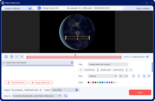Image resolution: width=155 pixels, height=101 pixels.
Task: Open the Tahoma font dropdown
Action: click(x=103, y=76)
